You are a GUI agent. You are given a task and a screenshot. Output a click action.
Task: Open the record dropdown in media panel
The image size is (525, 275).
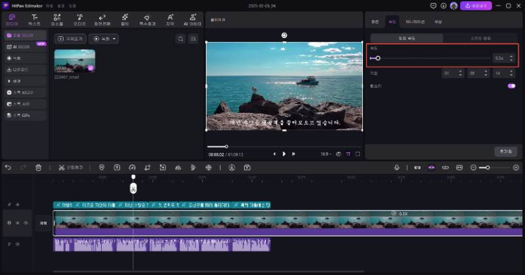[104, 39]
